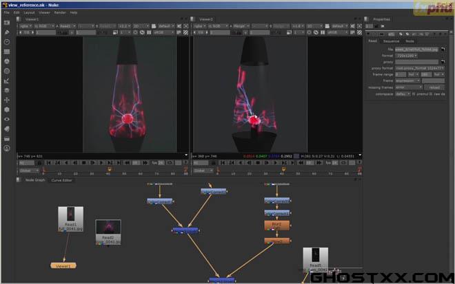Image resolution: width=455 pixels, height=284 pixels.
Task: Open the File menu
Action: point(7,13)
